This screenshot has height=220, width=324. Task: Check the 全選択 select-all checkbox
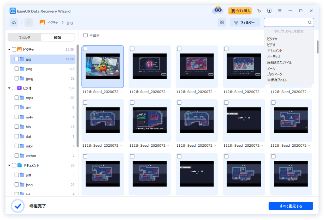click(x=85, y=35)
